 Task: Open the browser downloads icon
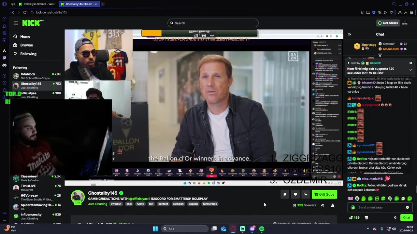coord(406,12)
